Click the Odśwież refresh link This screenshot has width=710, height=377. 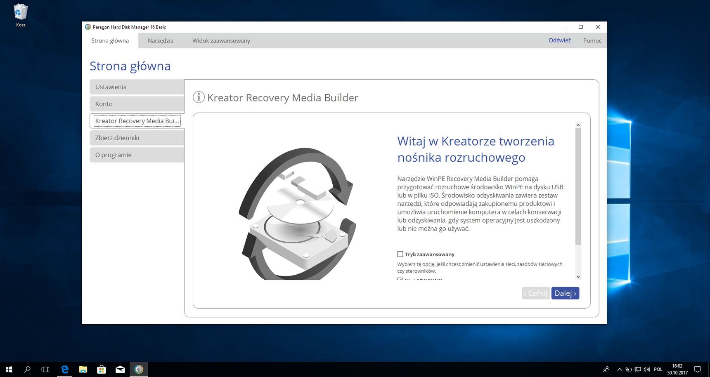pyautogui.click(x=559, y=40)
